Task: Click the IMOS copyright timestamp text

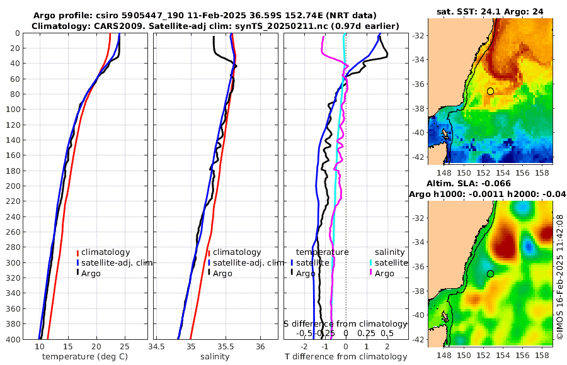Action: pos(560,277)
